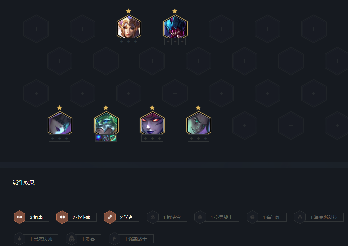
Task: Add first item to gold-helmeted champion slot
Action: 122,42
